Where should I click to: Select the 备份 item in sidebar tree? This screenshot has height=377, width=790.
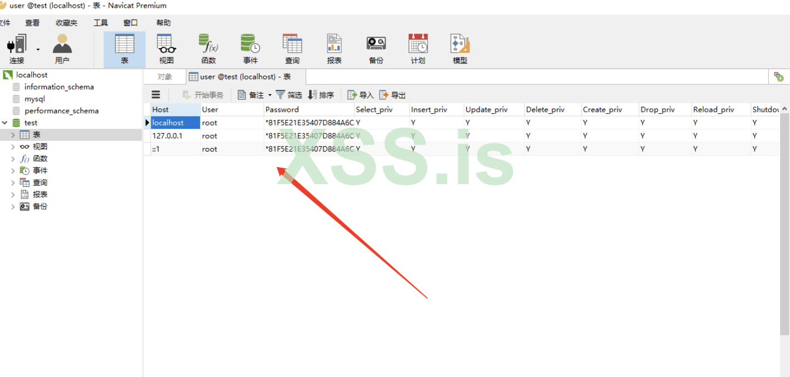[39, 207]
